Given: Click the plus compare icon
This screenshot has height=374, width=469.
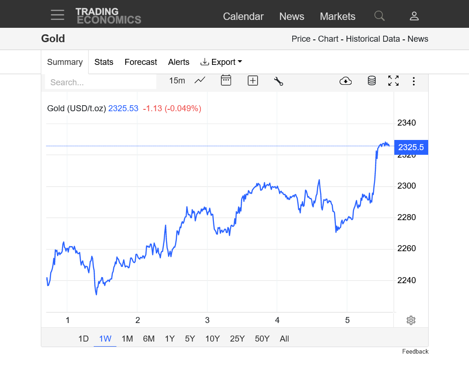Looking at the screenshot, I should tap(252, 81).
